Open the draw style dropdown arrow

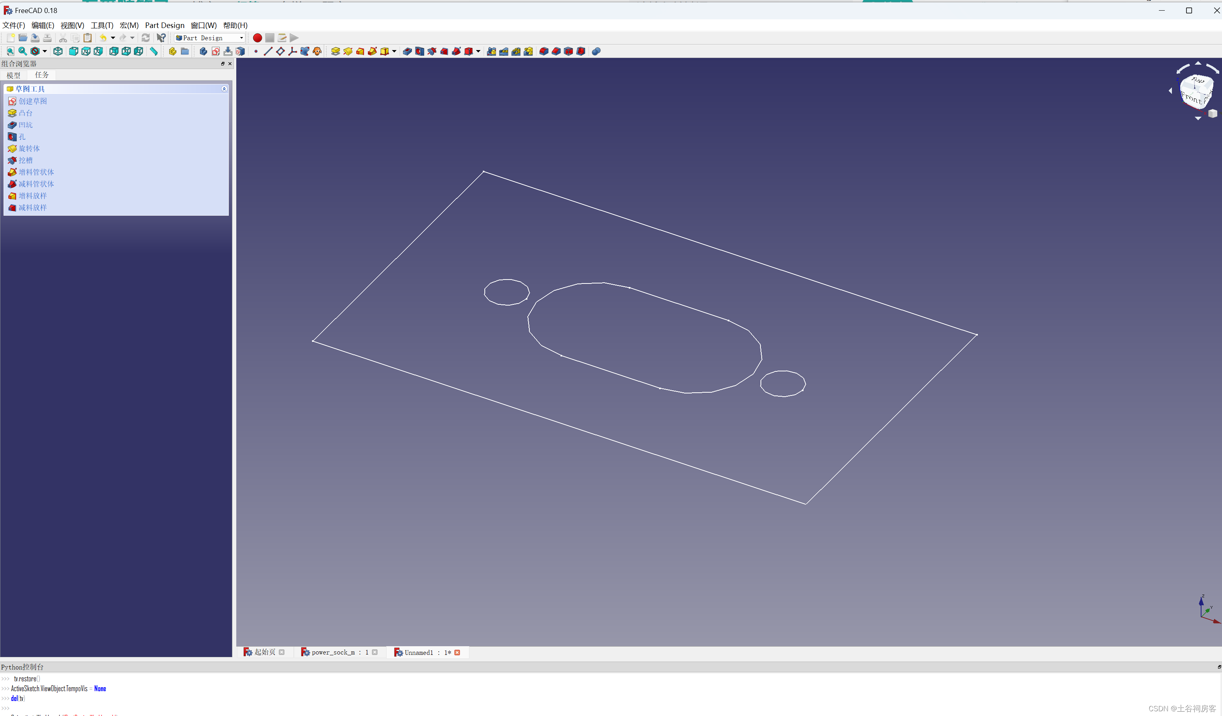click(45, 51)
